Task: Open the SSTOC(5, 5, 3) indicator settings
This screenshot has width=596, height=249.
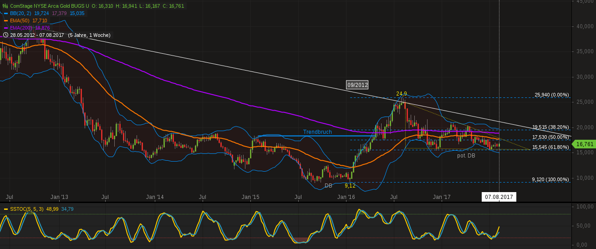Action: point(27,209)
